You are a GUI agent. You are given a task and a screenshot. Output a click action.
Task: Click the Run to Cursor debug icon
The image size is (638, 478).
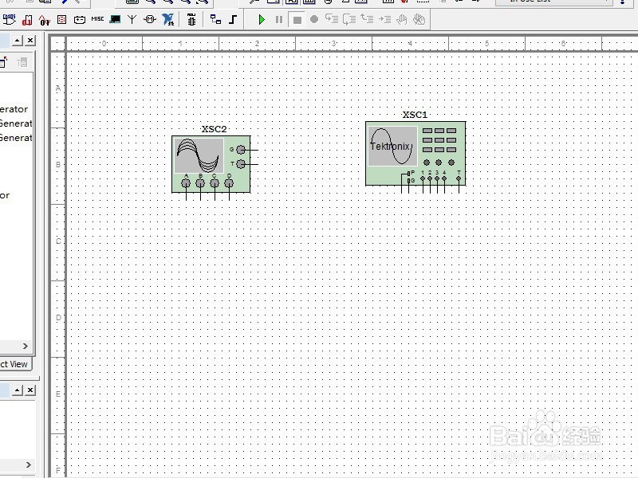point(384,19)
